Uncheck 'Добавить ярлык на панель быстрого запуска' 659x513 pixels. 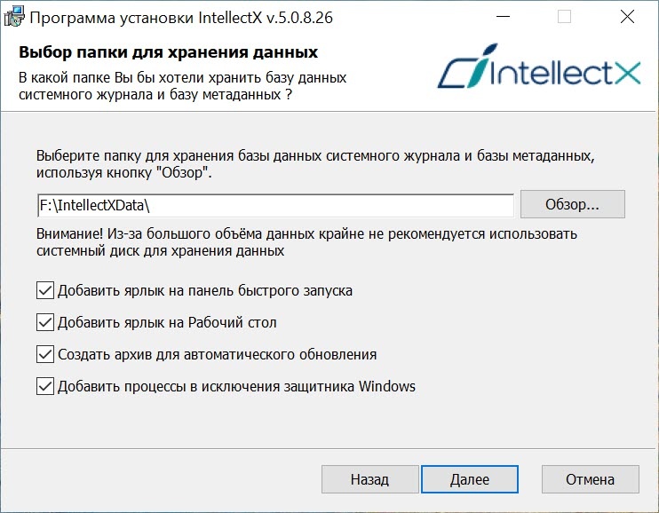45,290
